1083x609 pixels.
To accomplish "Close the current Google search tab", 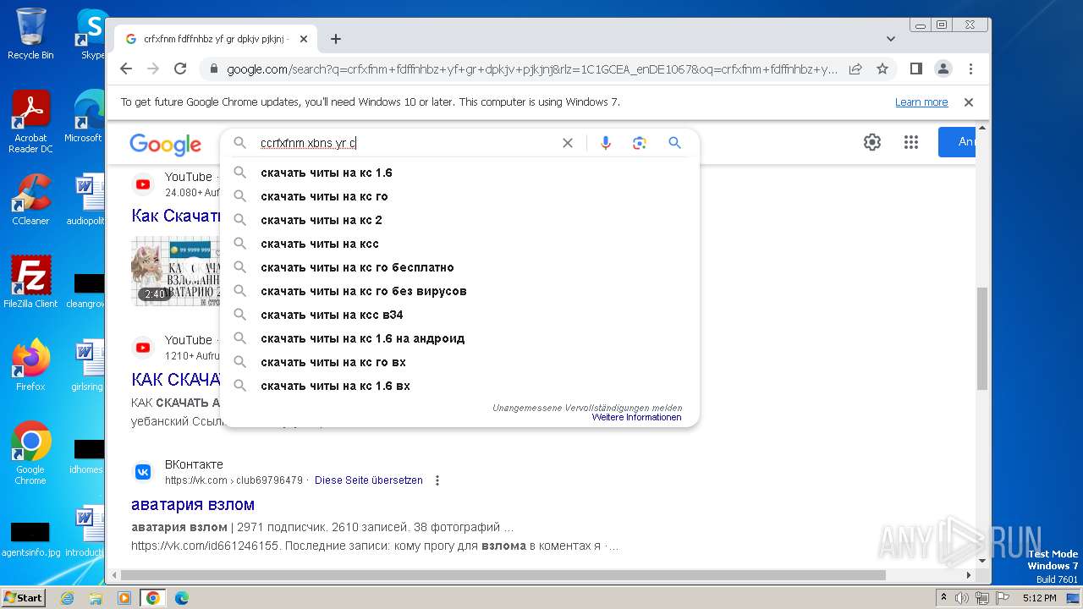I will point(304,39).
